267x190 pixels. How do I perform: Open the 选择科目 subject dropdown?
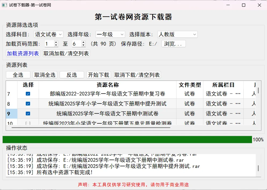coord(49,35)
